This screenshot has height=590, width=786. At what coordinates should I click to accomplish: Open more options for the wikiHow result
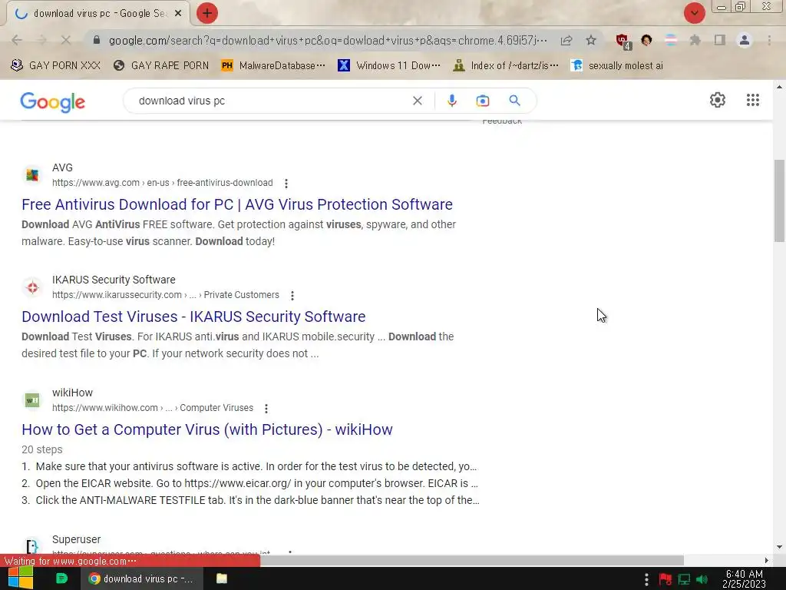coord(266,409)
